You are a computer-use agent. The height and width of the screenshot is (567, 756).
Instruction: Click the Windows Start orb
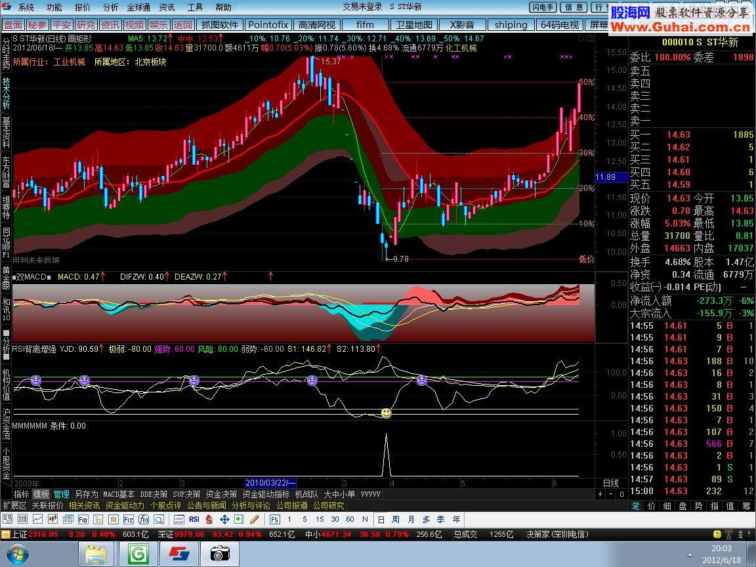click(x=17, y=554)
